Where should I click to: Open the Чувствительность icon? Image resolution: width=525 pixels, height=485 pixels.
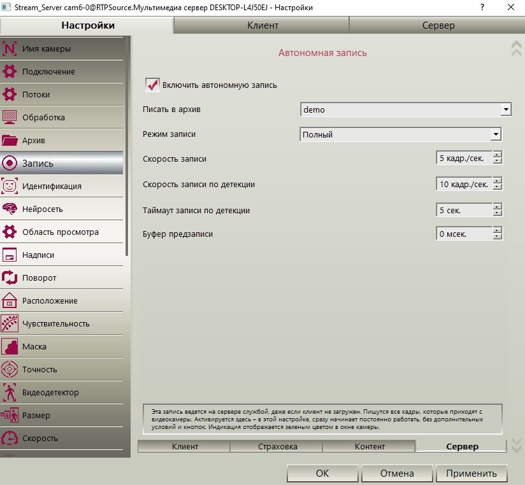pyautogui.click(x=10, y=323)
